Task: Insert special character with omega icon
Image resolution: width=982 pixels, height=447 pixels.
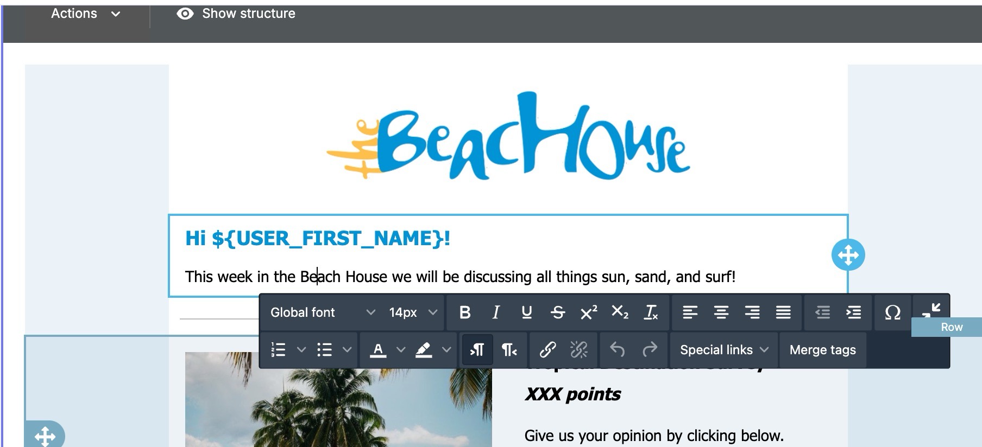Action: click(892, 312)
